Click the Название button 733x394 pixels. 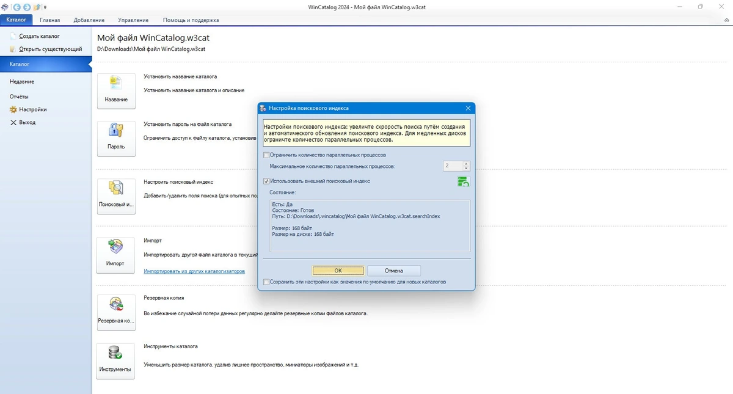(116, 91)
